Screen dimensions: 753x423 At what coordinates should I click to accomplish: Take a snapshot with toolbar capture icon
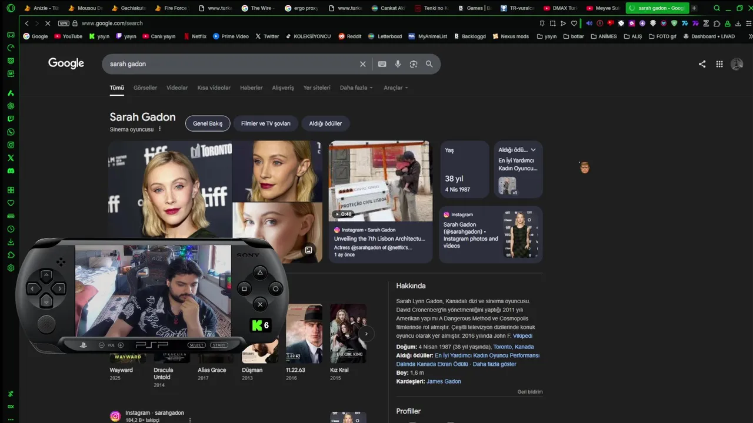(552, 23)
